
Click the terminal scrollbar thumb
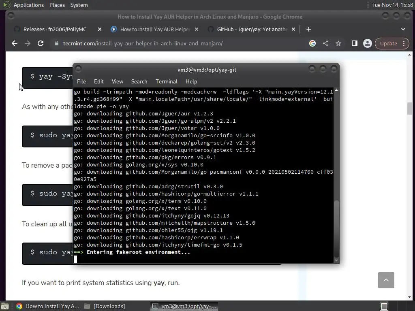pos(336,229)
